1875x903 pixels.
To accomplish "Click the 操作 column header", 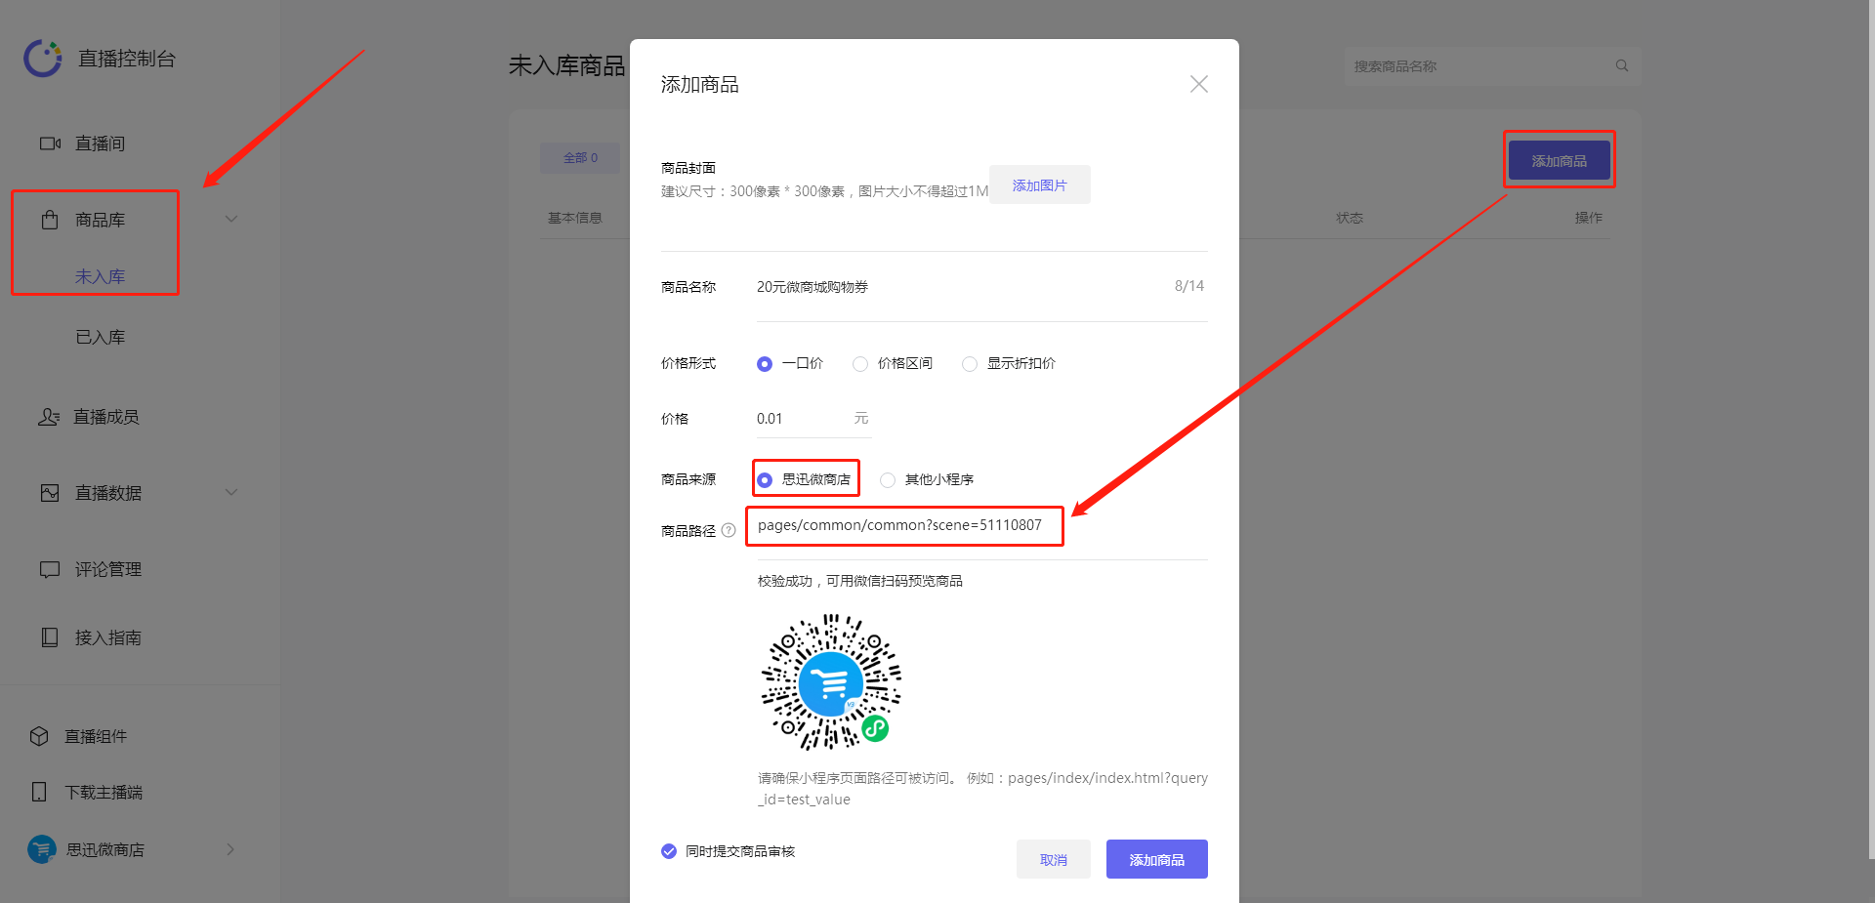I will (x=1588, y=218).
